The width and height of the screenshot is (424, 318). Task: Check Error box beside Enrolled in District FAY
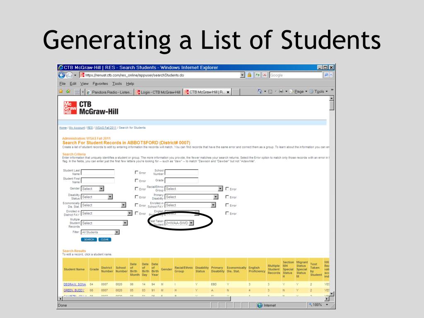137,213
